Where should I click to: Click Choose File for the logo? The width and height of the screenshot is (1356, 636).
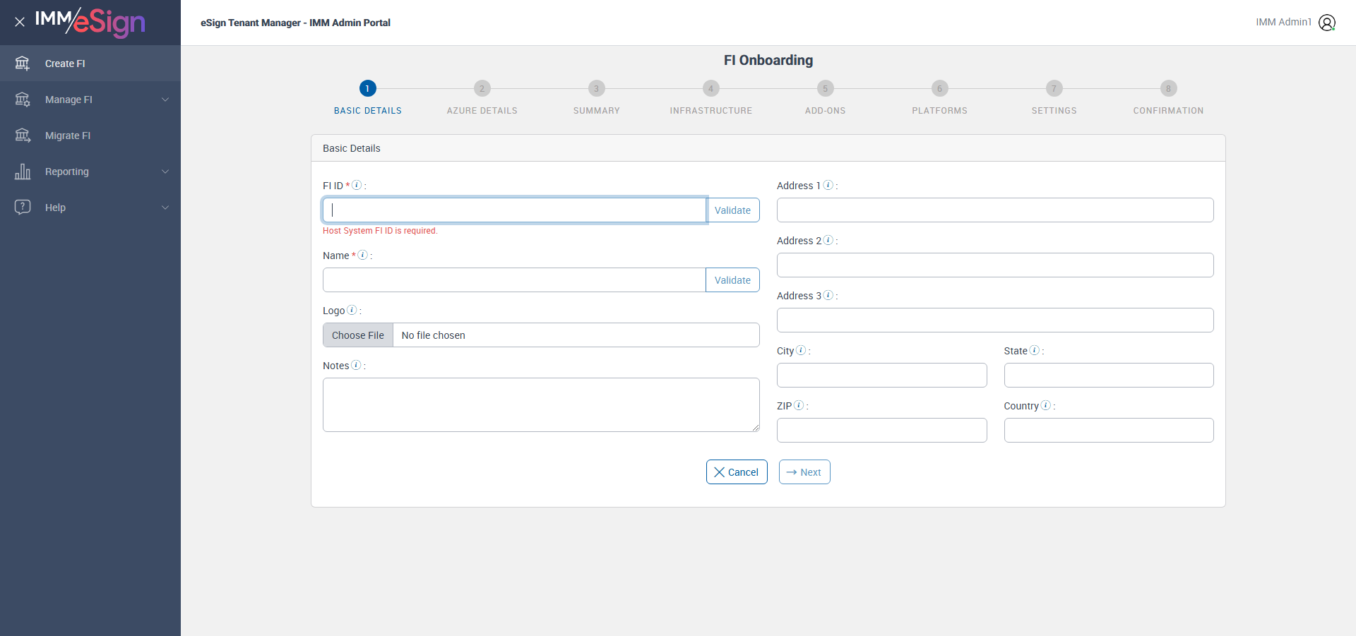click(358, 335)
